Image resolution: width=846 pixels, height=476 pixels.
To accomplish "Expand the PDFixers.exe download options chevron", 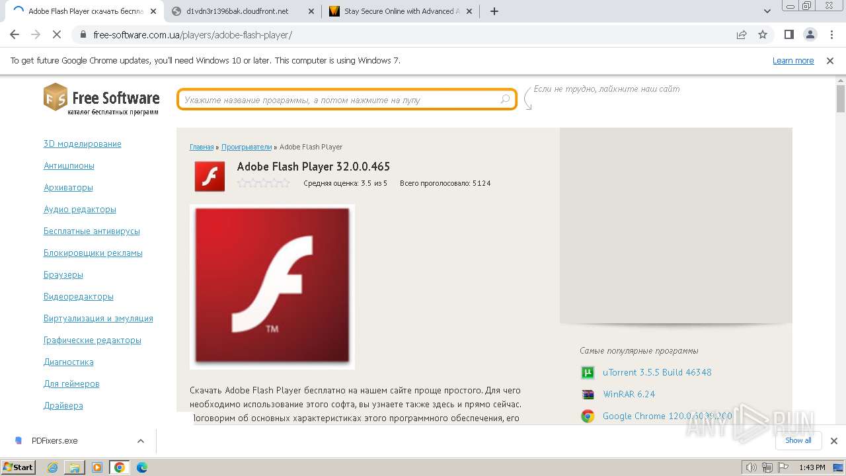I will pos(140,441).
